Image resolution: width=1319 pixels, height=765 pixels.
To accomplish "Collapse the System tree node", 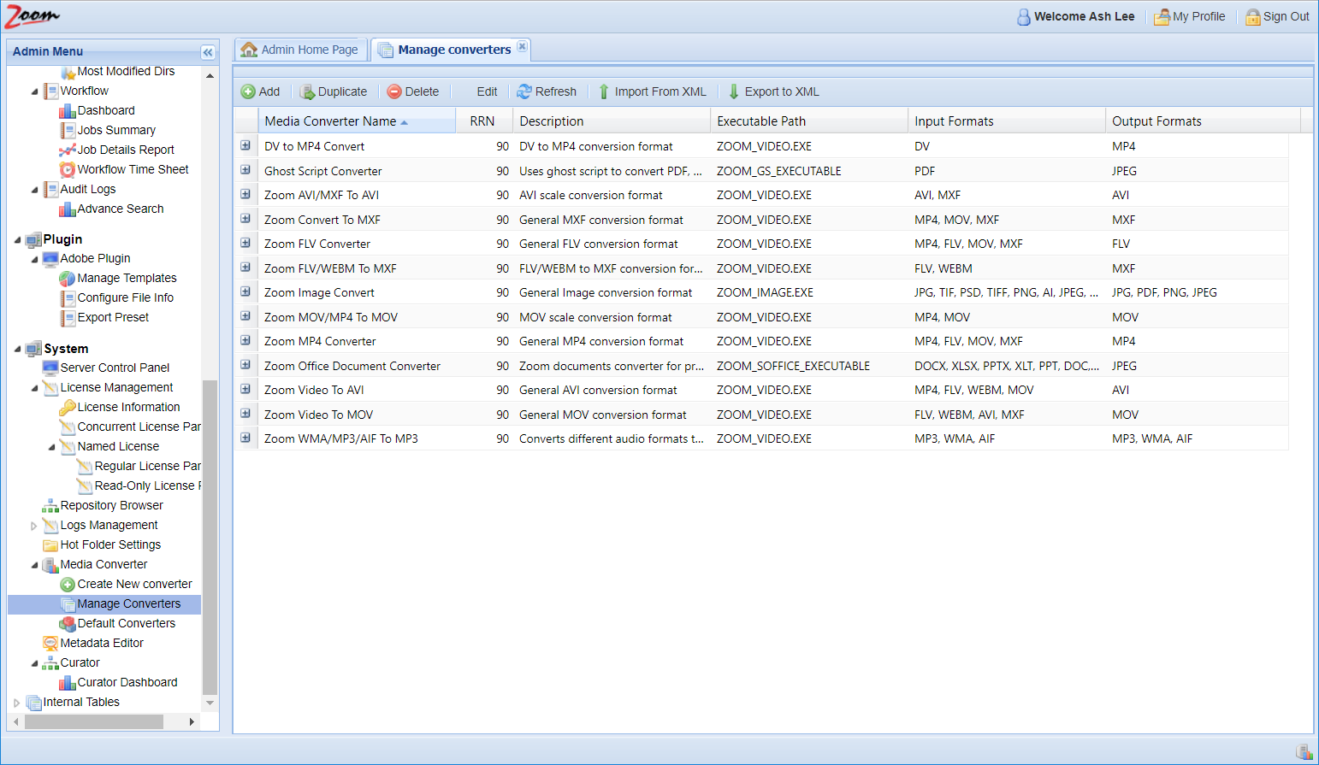I will [x=17, y=349].
